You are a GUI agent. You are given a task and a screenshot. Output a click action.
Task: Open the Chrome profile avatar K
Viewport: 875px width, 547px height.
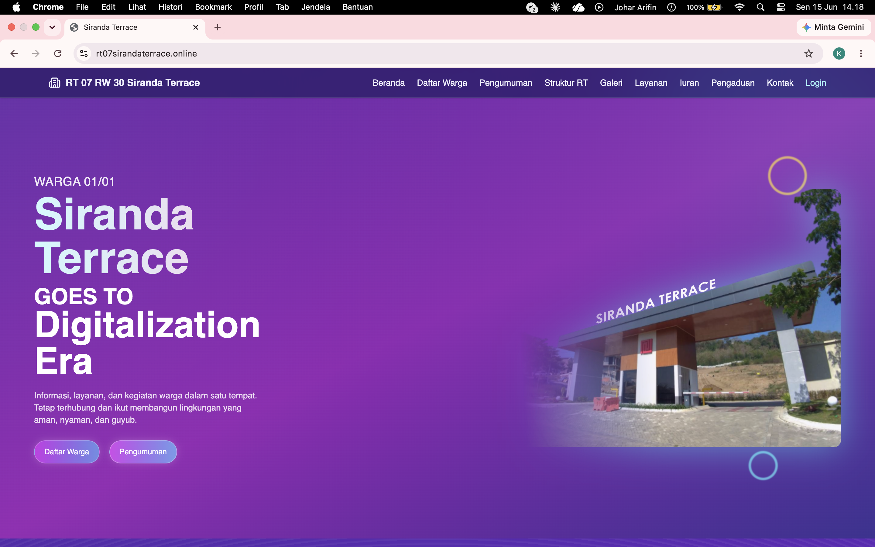839,53
